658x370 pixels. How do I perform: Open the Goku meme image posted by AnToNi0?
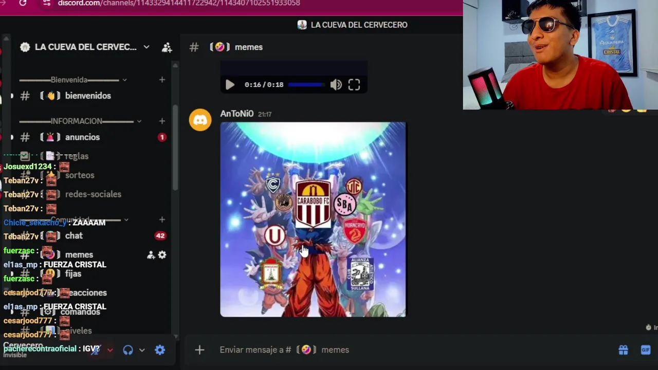tap(313, 219)
